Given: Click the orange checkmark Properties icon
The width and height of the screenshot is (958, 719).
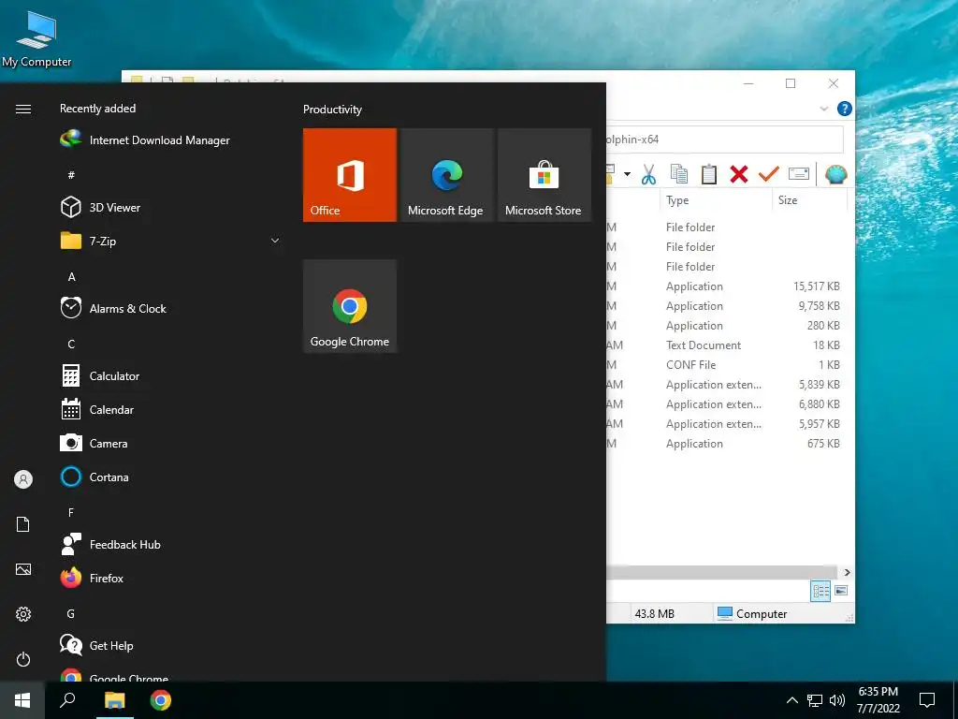Looking at the screenshot, I should click(769, 174).
